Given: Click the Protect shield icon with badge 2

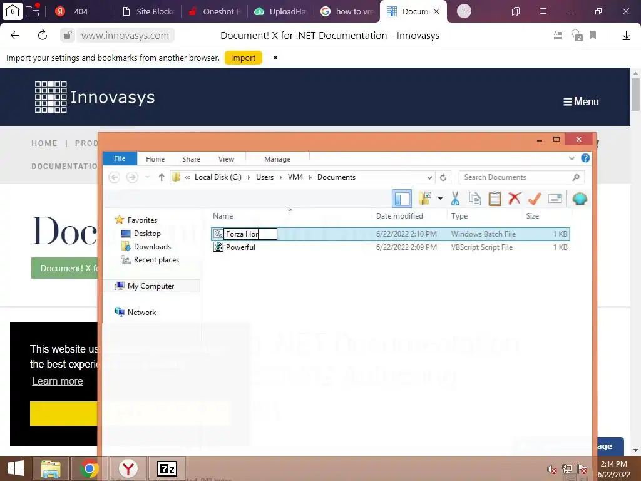Looking at the screenshot, I should point(577,35).
